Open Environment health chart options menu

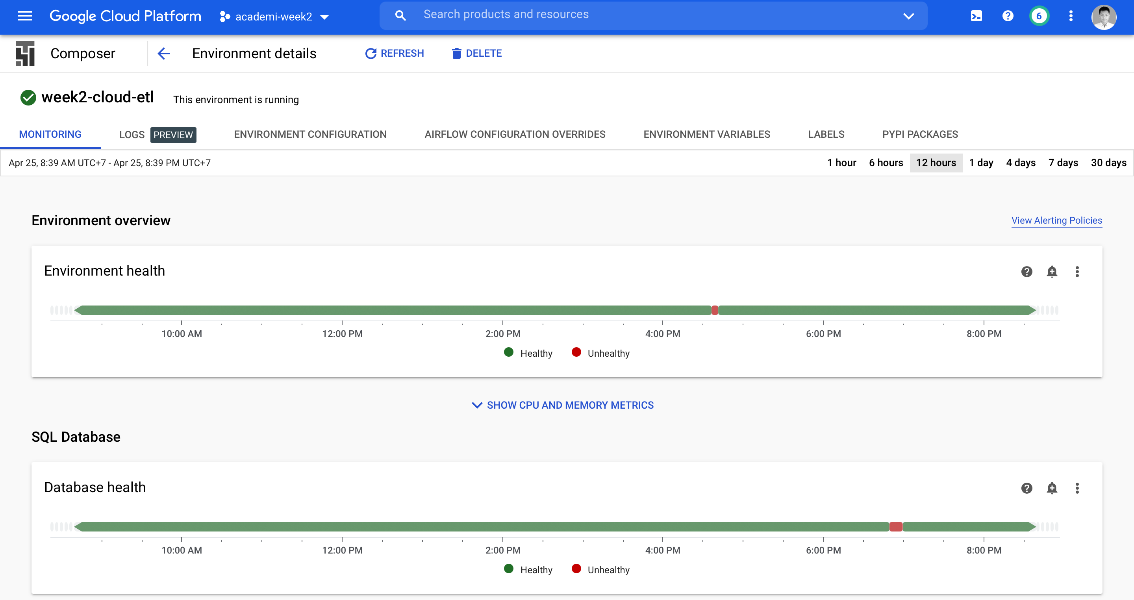coord(1077,272)
